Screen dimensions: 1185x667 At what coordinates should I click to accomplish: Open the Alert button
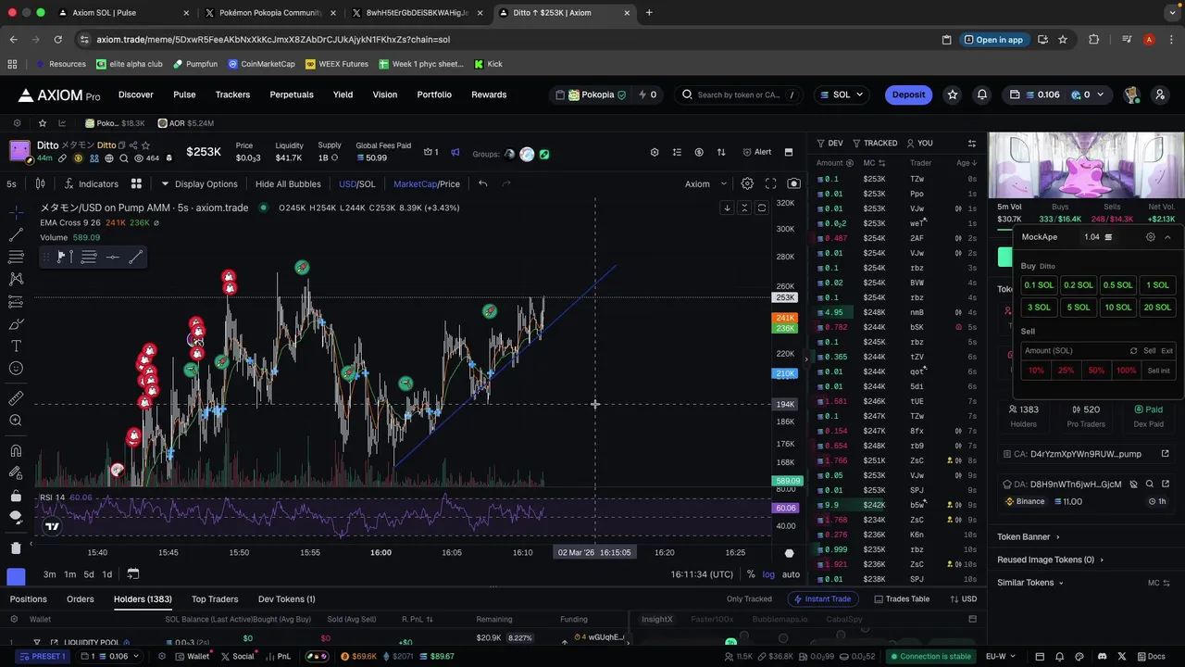756,152
